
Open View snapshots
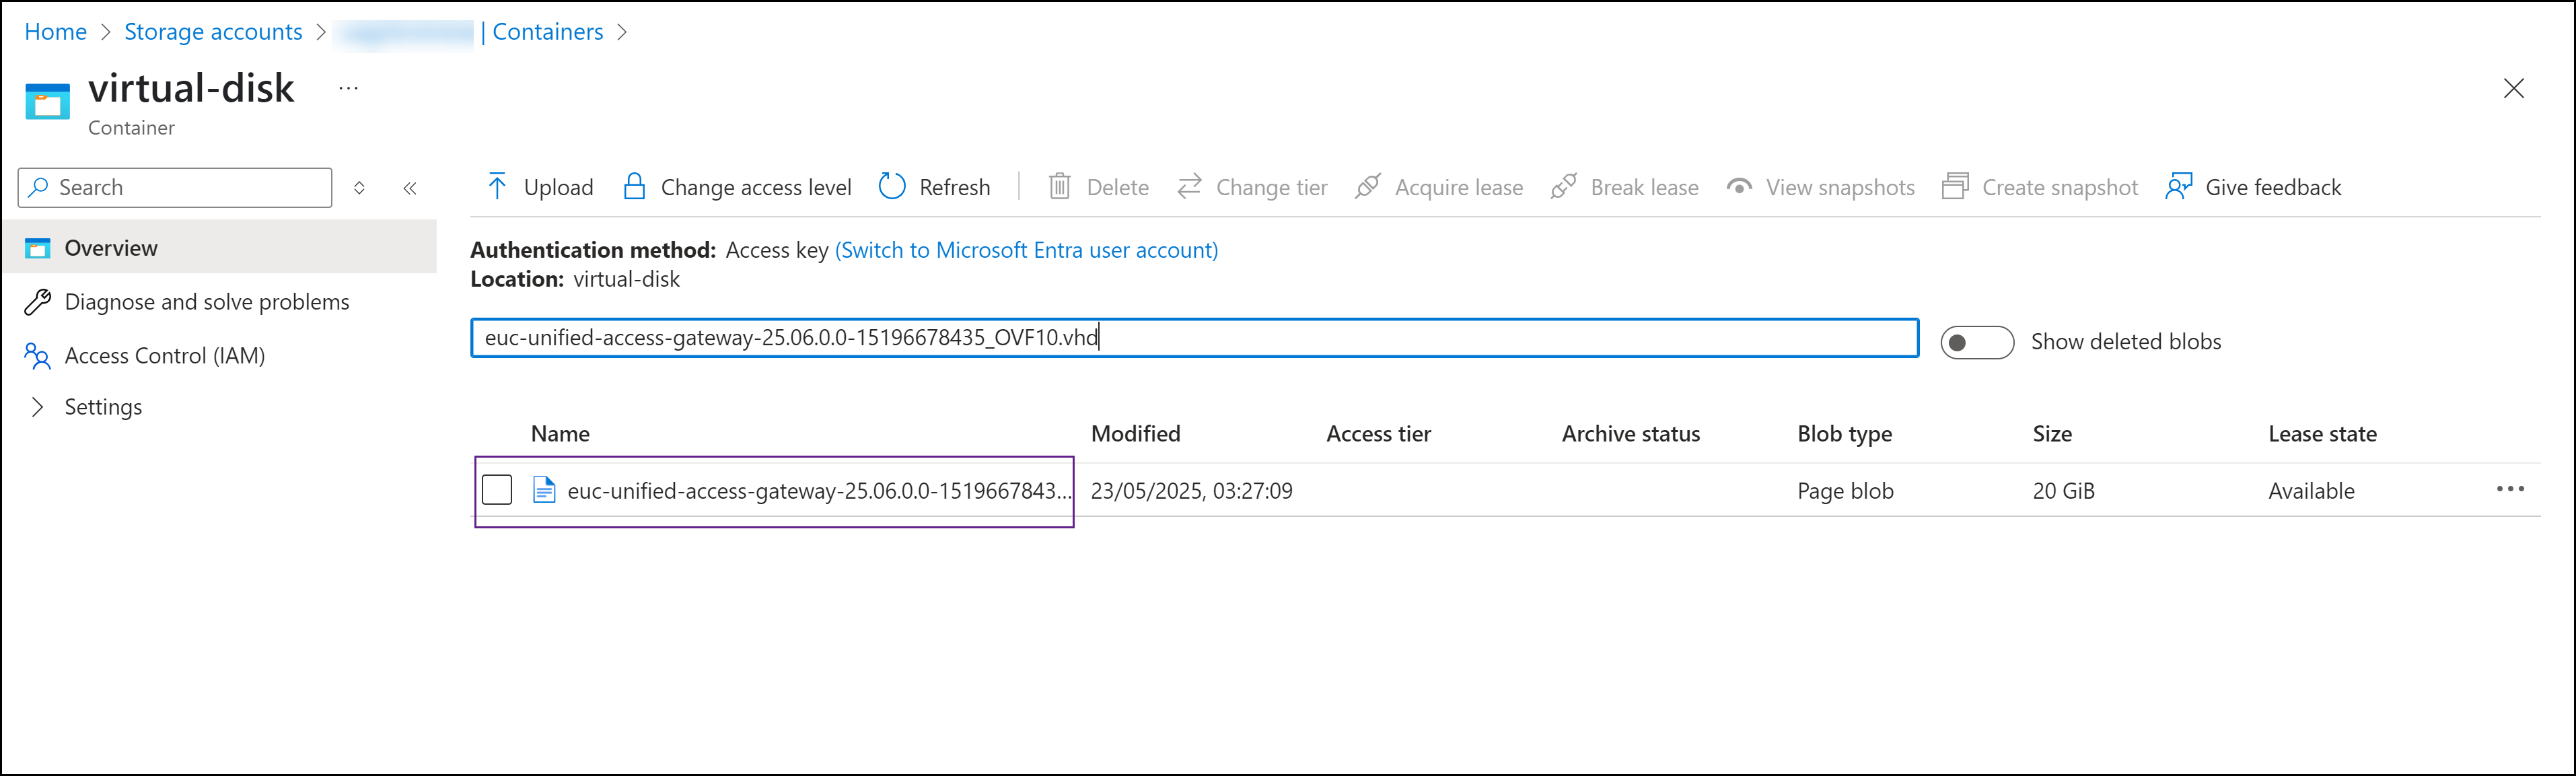(x=1820, y=187)
